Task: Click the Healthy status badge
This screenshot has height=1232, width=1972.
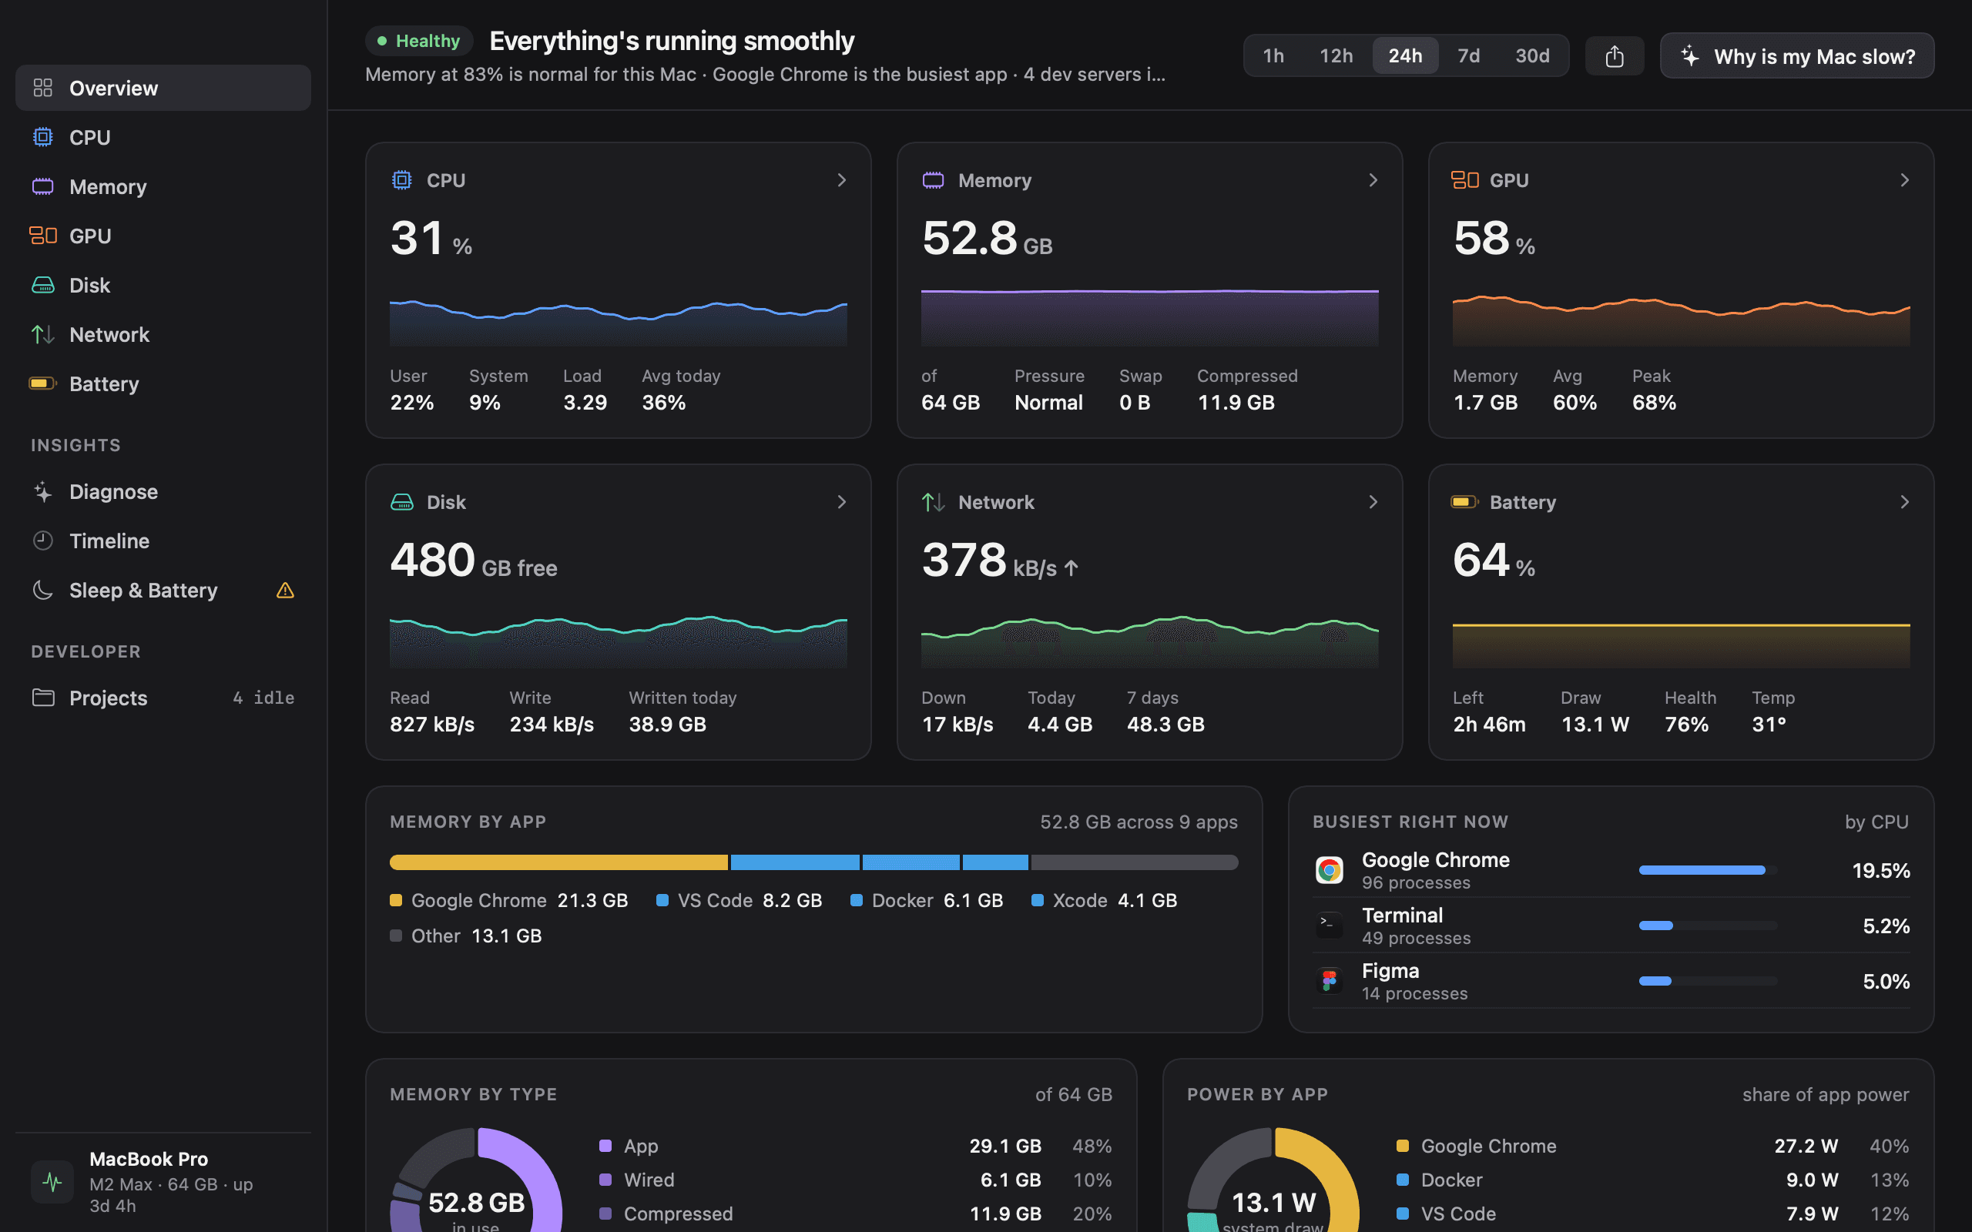Action: coord(419,41)
